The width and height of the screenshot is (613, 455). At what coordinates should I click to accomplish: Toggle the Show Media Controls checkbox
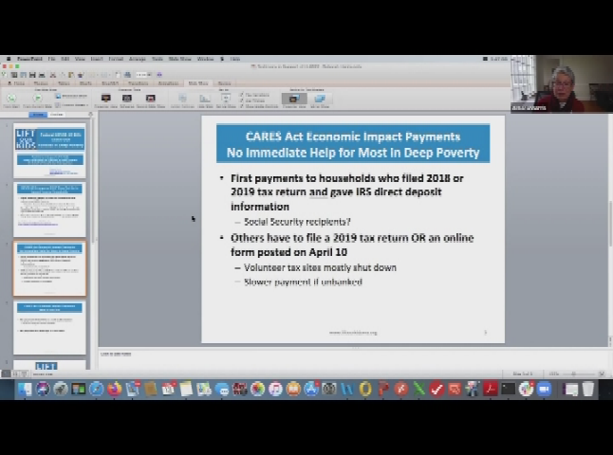tap(258, 106)
